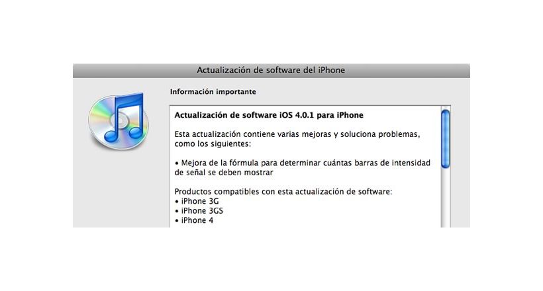This screenshot has height=291, width=543.
Task: Click the title bar "Actualización de software del iPhone"
Action: click(271, 70)
